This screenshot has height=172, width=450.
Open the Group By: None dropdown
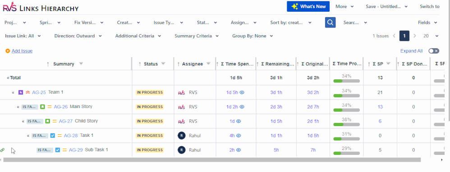[x=253, y=36]
